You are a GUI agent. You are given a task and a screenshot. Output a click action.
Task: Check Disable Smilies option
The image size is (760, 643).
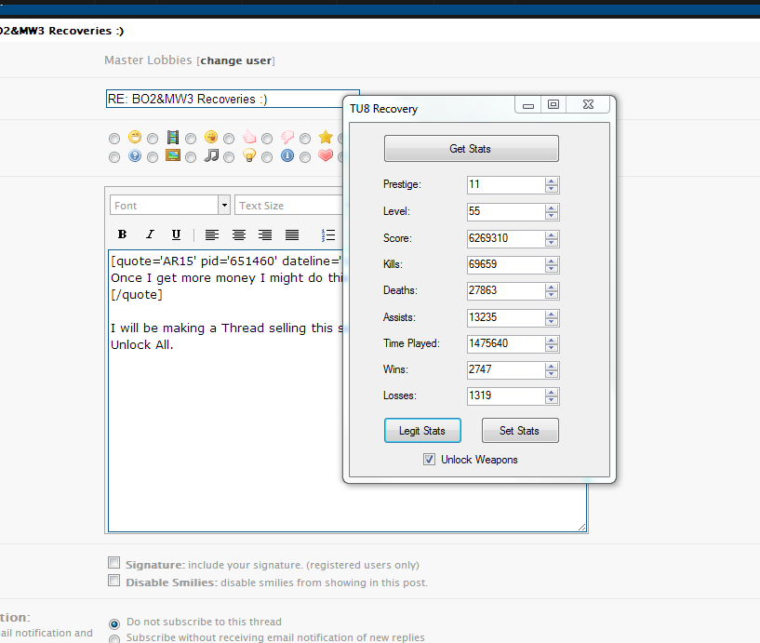(x=113, y=580)
